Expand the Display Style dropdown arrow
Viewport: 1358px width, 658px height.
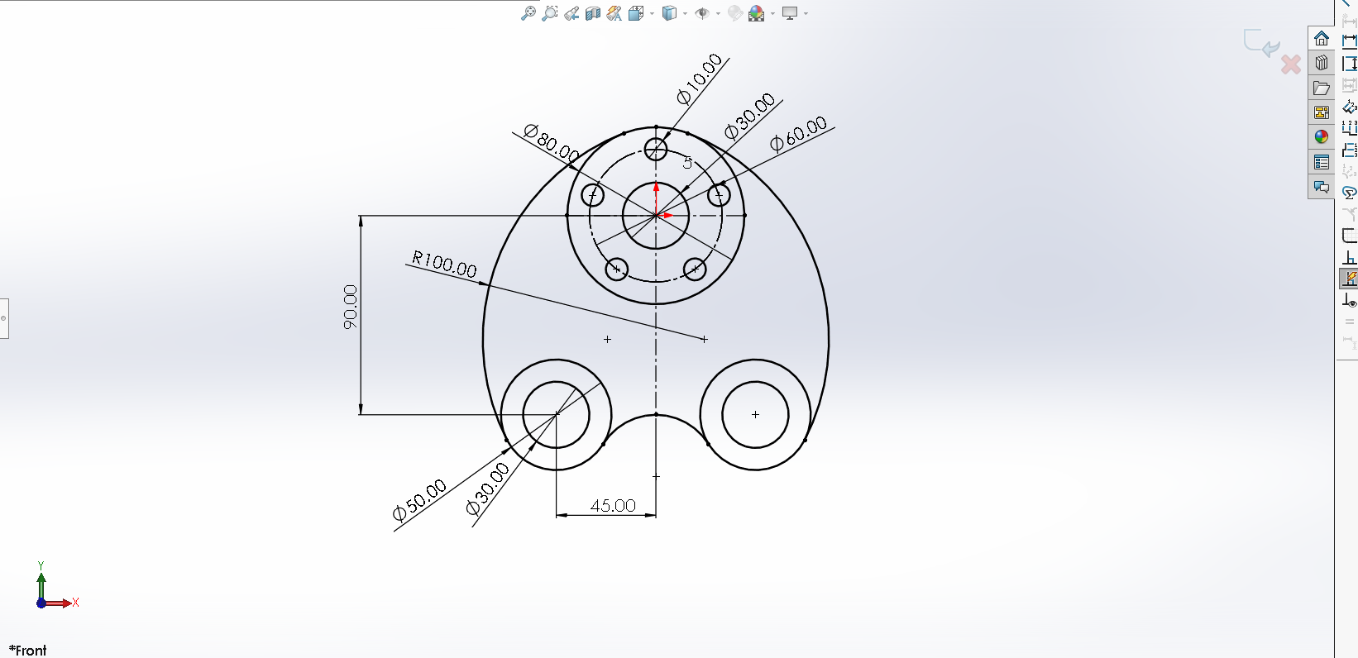coord(686,13)
